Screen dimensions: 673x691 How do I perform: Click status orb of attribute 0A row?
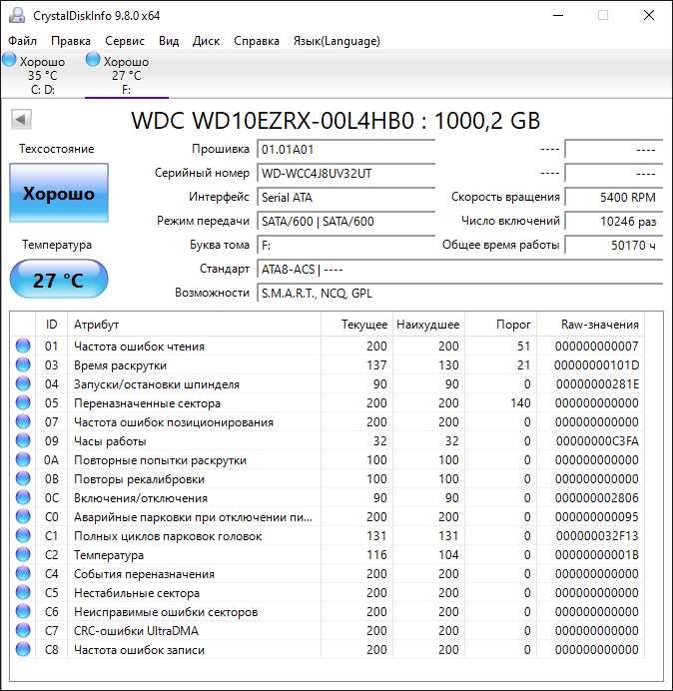pyautogui.click(x=23, y=459)
